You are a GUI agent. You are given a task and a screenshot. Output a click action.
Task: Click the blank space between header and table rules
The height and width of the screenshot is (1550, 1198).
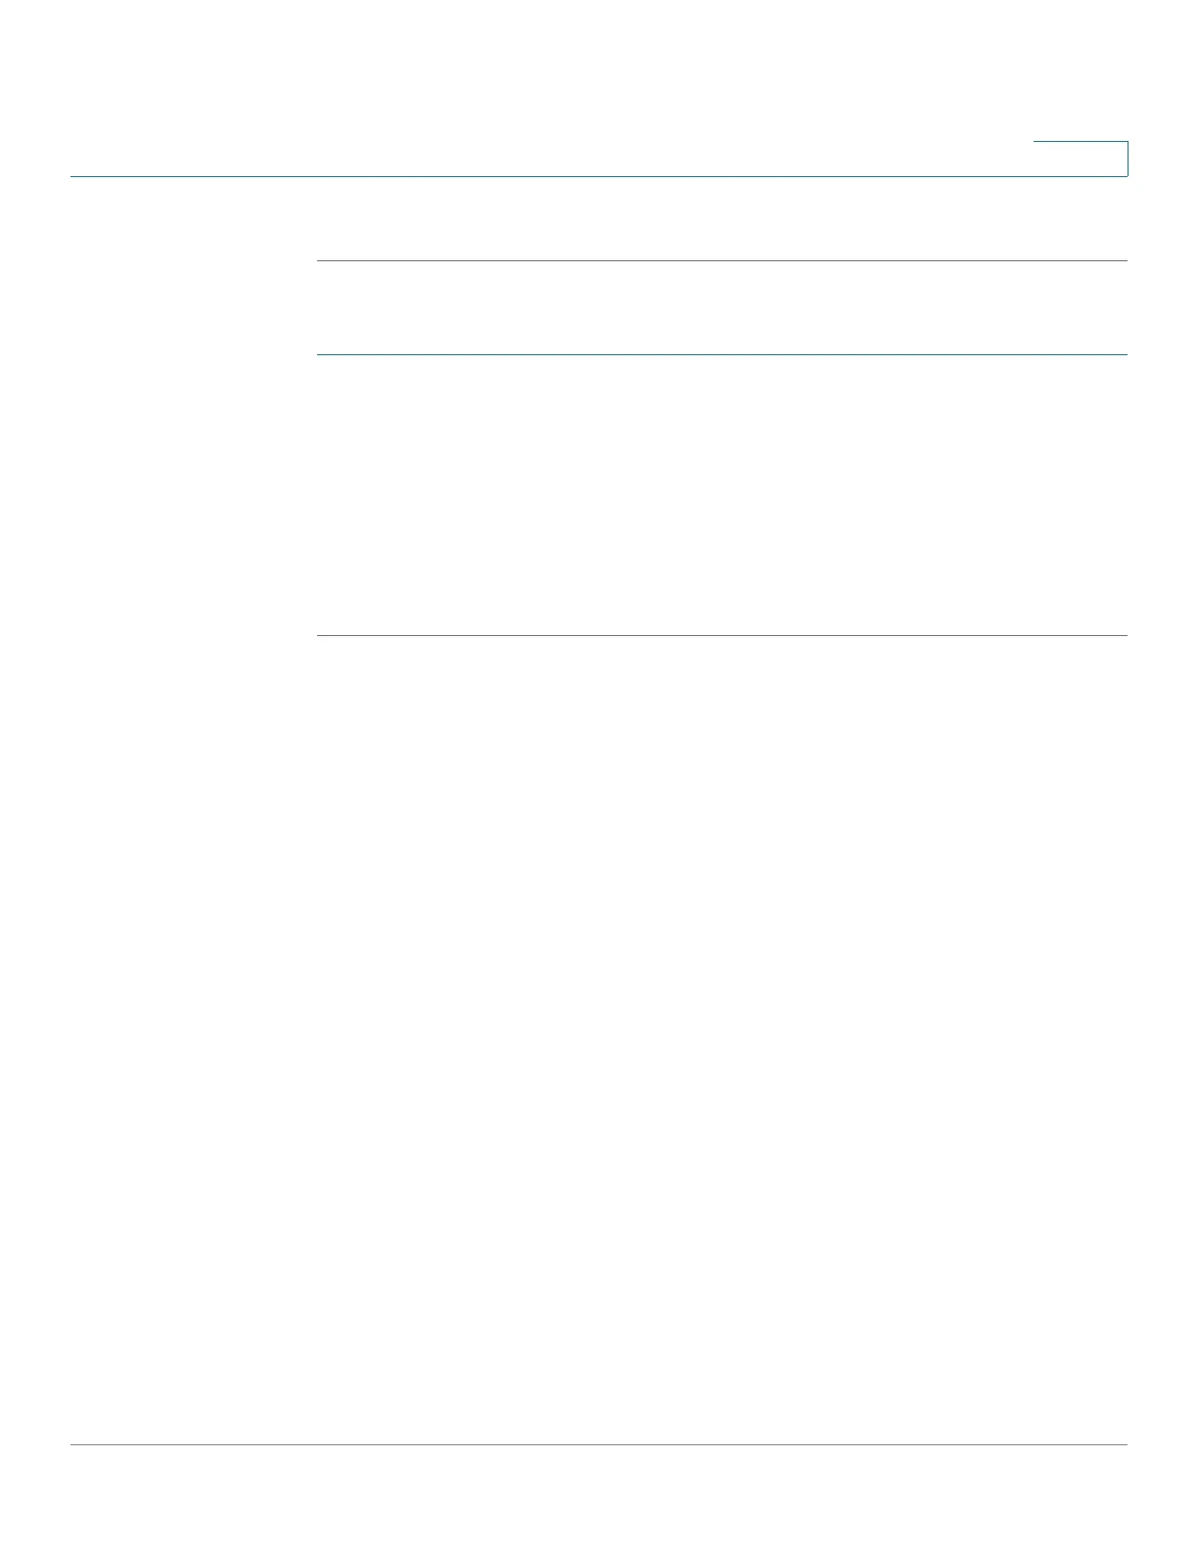point(599,218)
